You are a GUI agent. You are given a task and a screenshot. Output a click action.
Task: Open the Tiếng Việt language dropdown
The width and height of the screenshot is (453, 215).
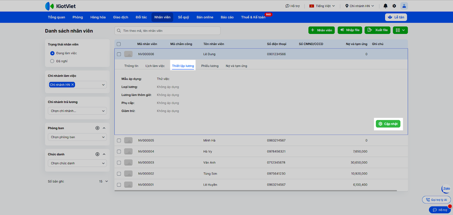[x=322, y=6]
